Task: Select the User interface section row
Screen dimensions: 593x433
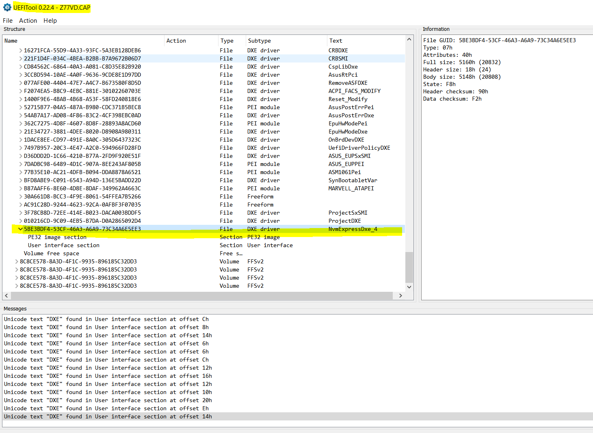Action: [x=204, y=246]
